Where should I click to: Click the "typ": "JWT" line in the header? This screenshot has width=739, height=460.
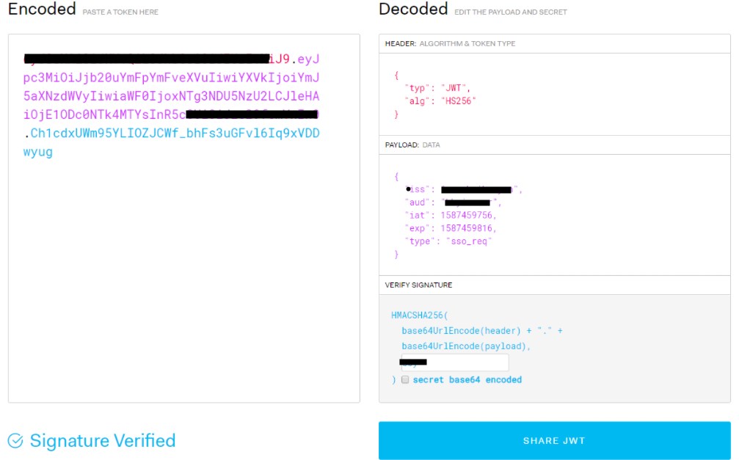[437, 88]
